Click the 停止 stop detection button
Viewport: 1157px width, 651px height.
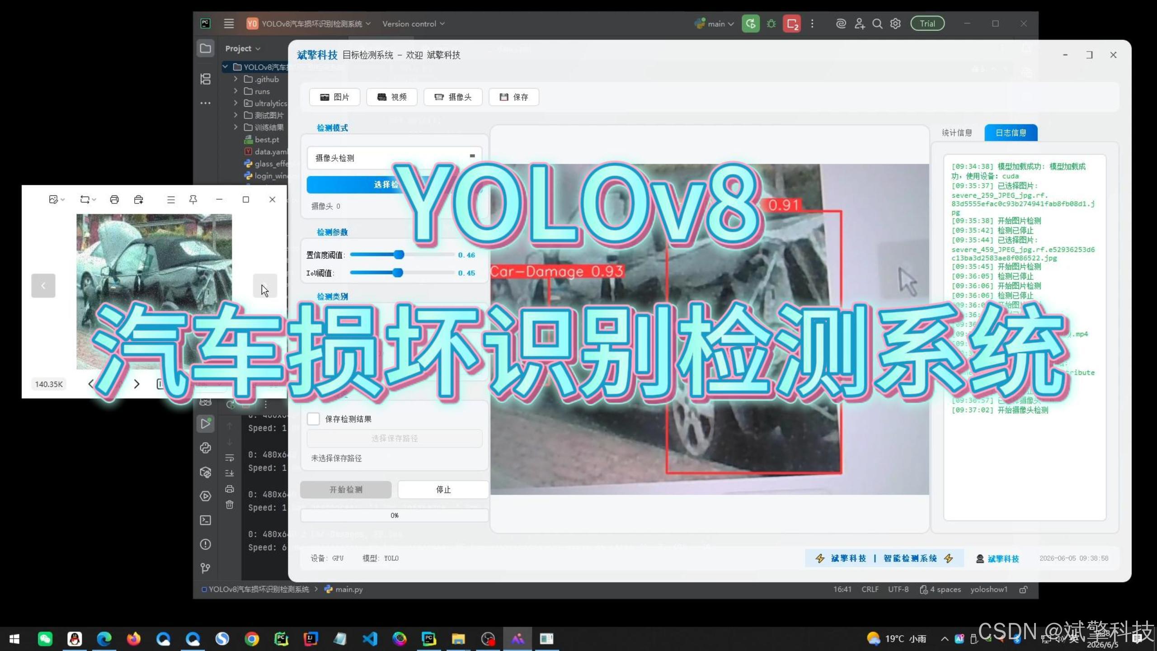click(x=443, y=490)
